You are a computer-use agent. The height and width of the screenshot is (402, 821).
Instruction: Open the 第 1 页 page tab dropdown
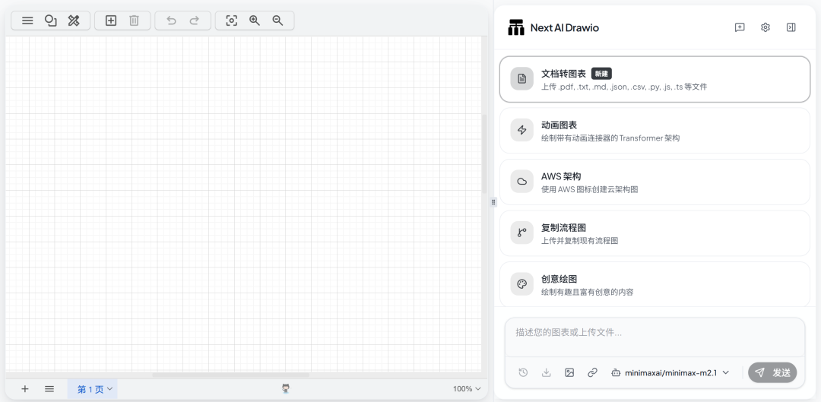95,389
